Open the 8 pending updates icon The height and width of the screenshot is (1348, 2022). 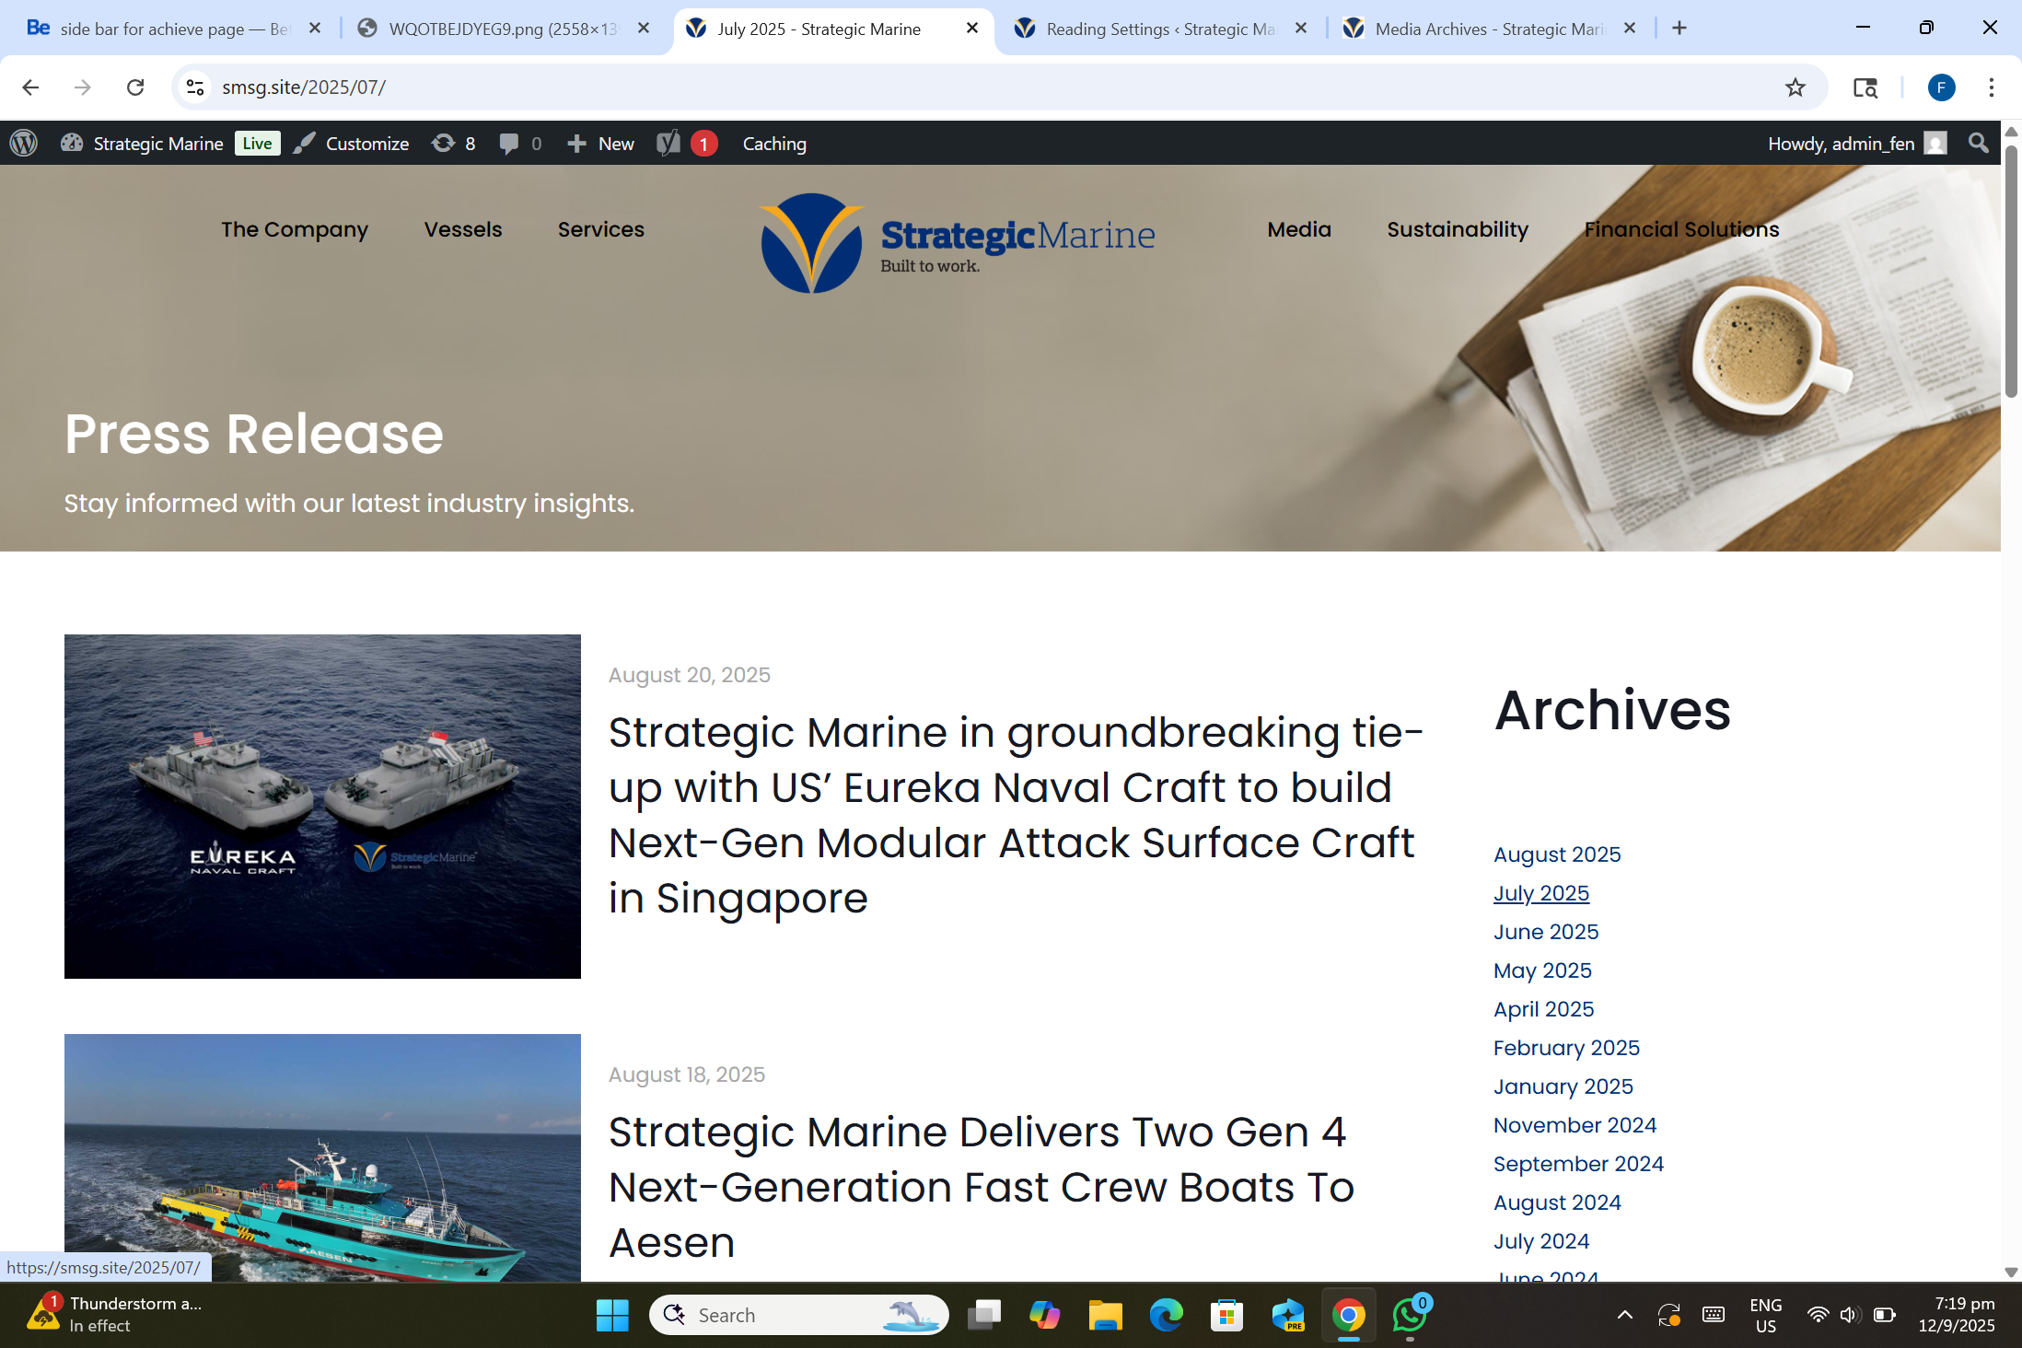click(x=453, y=144)
